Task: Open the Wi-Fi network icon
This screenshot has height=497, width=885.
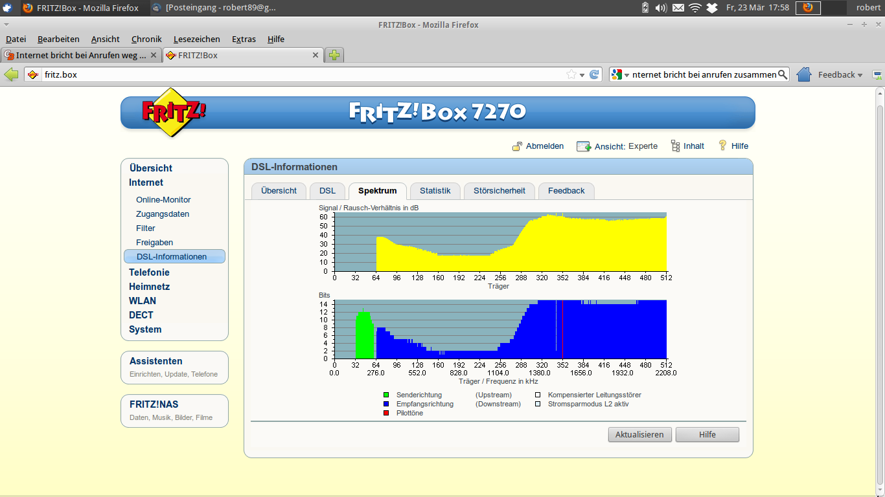Action: [x=695, y=8]
